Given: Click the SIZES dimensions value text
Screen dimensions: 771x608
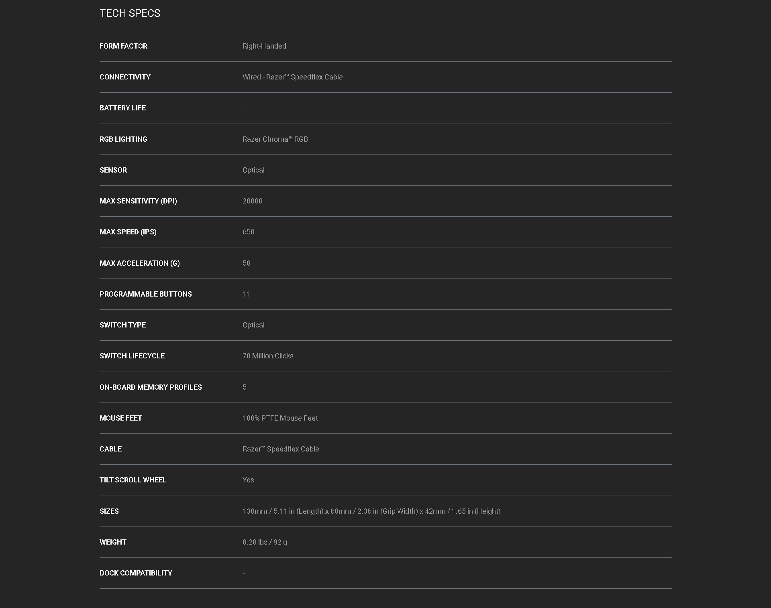Looking at the screenshot, I should tap(371, 511).
